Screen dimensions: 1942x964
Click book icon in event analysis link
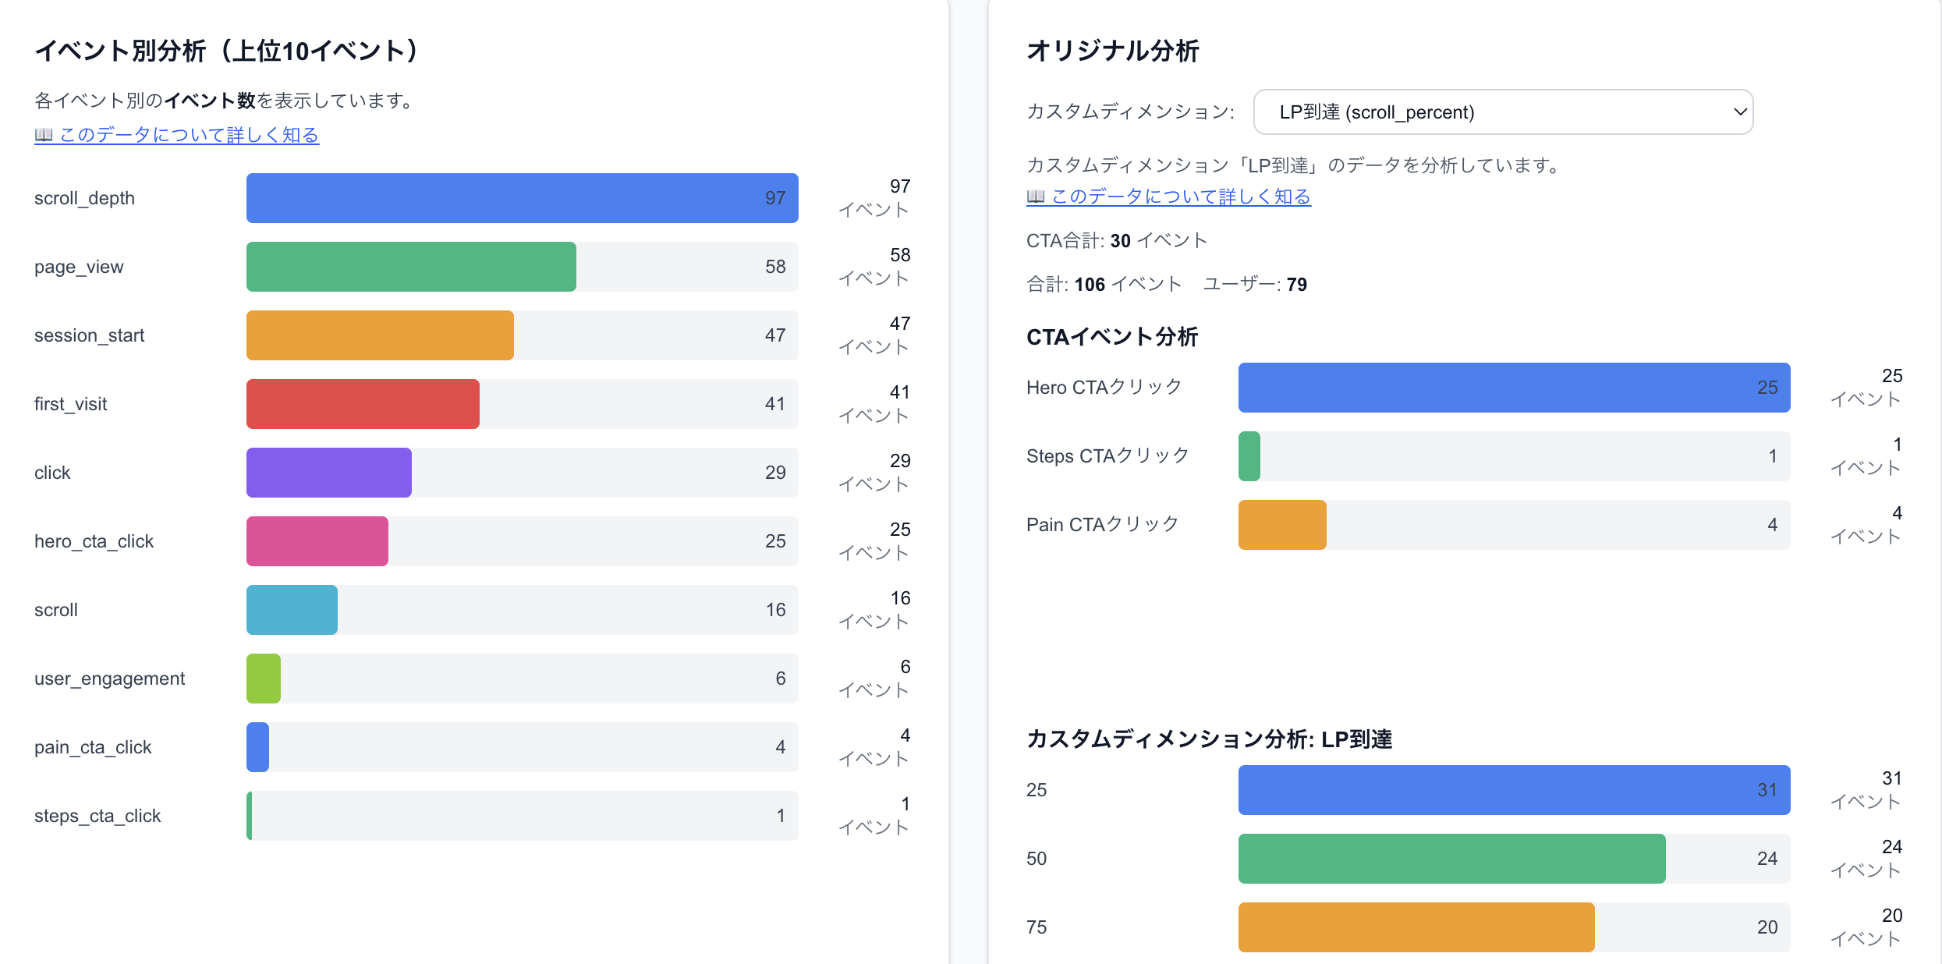tap(44, 135)
